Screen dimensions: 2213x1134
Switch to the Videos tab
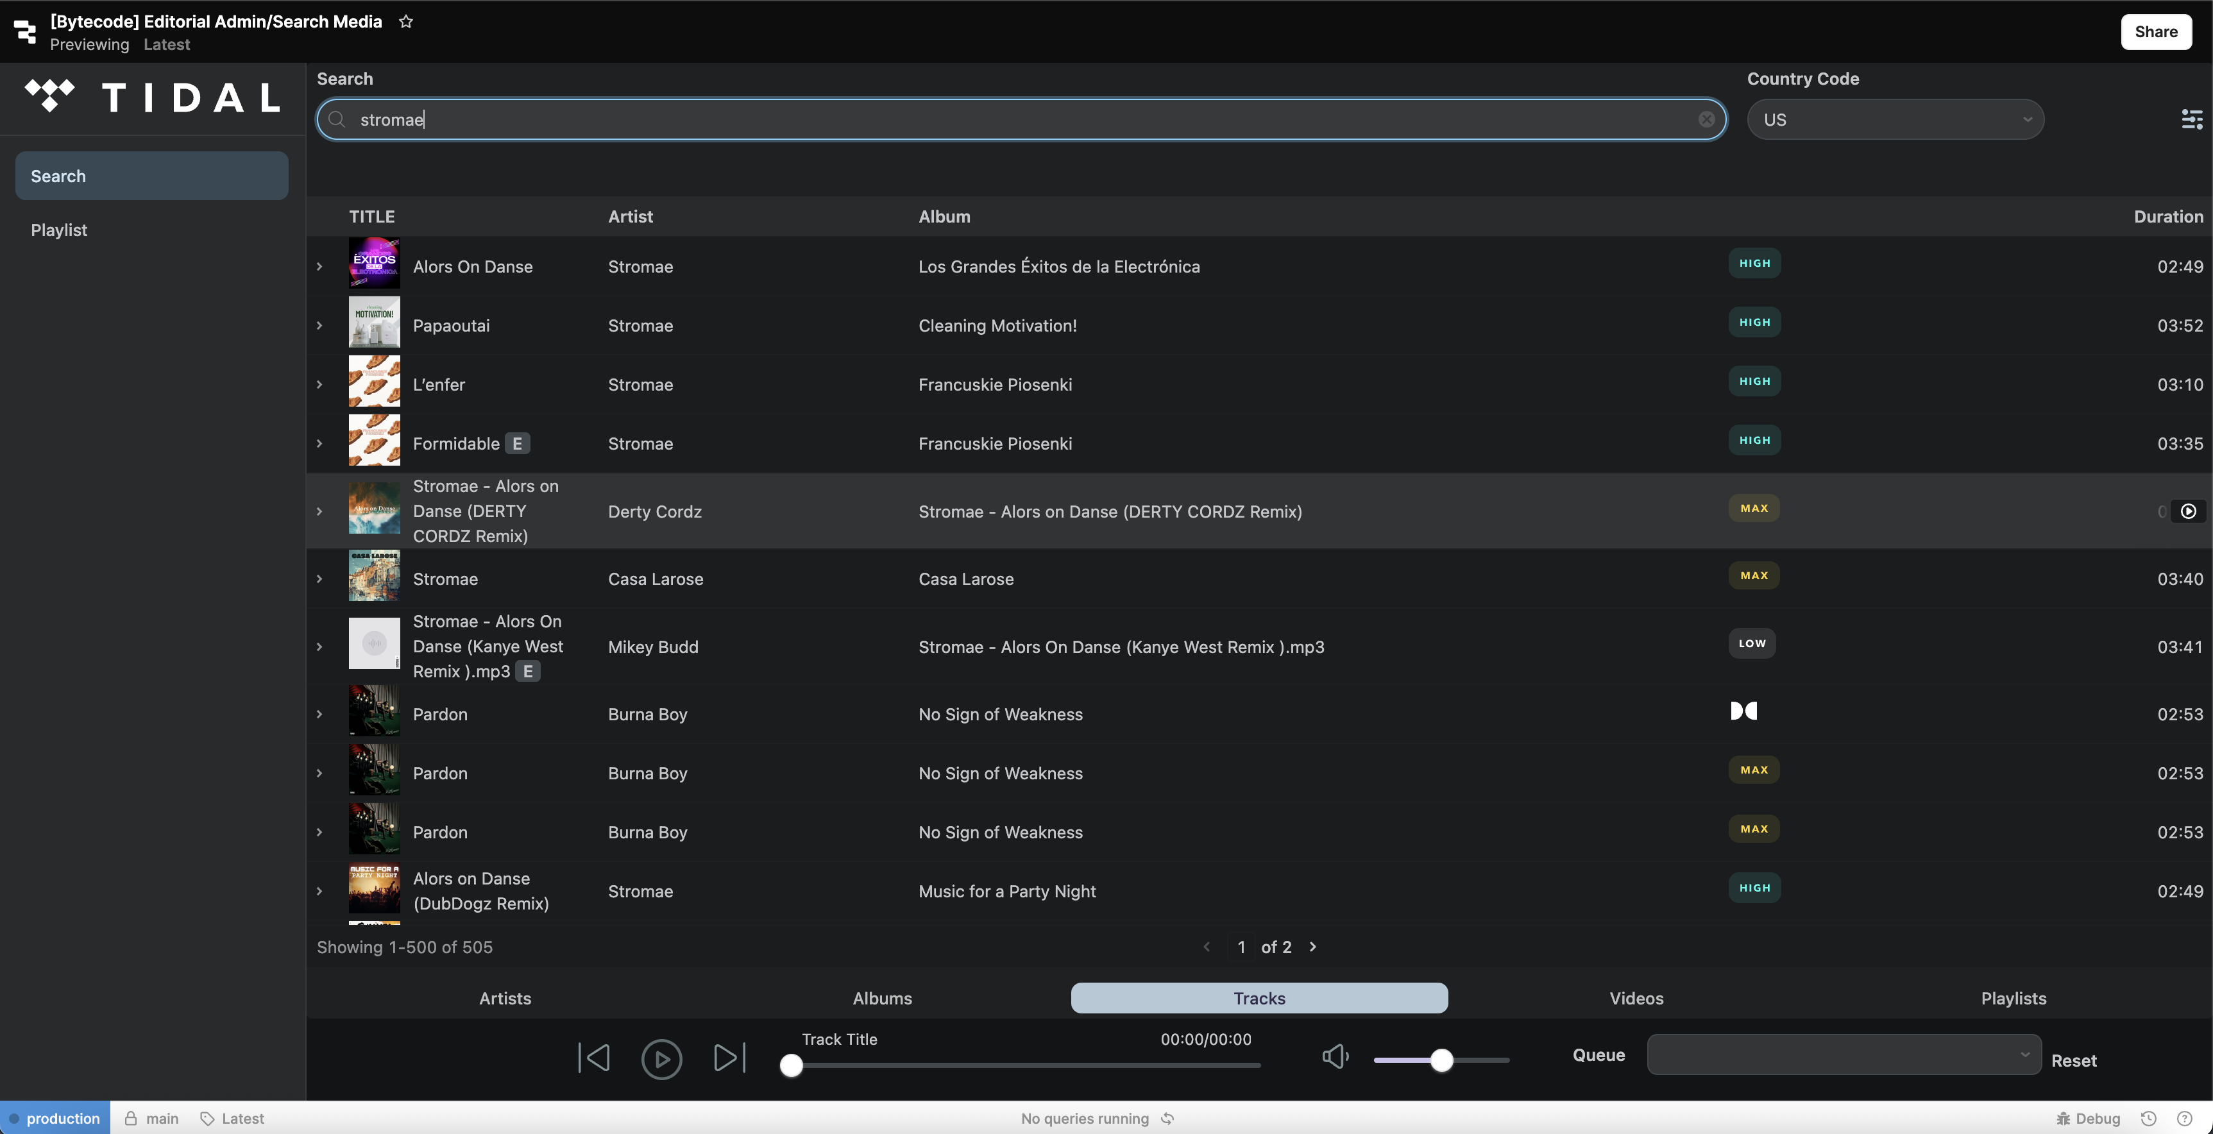click(1636, 998)
